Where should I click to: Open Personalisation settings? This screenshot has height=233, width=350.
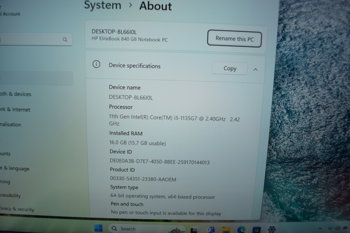coord(10,124)
